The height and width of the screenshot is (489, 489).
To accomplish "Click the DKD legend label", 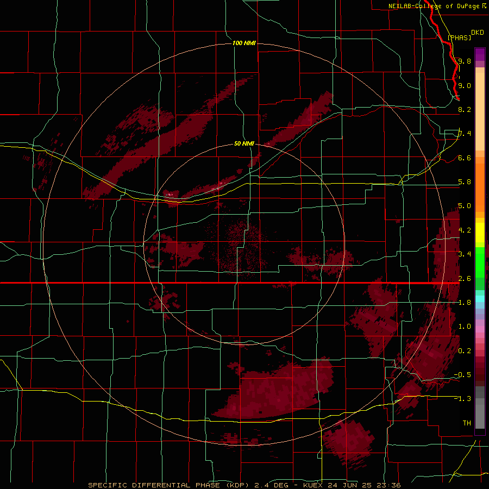I will [x=478, y=33].
